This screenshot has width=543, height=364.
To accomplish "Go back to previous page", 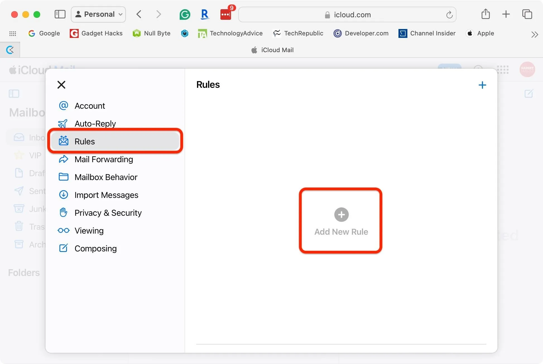I will (x=139, y=14).
